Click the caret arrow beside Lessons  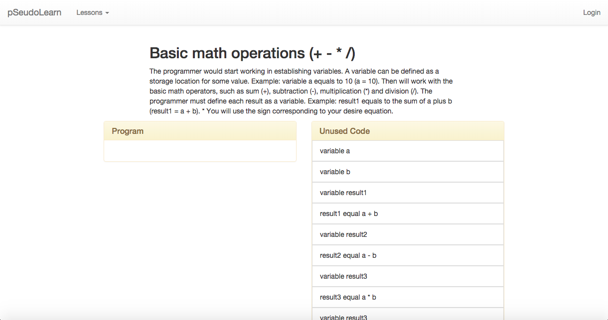point(107,13)
